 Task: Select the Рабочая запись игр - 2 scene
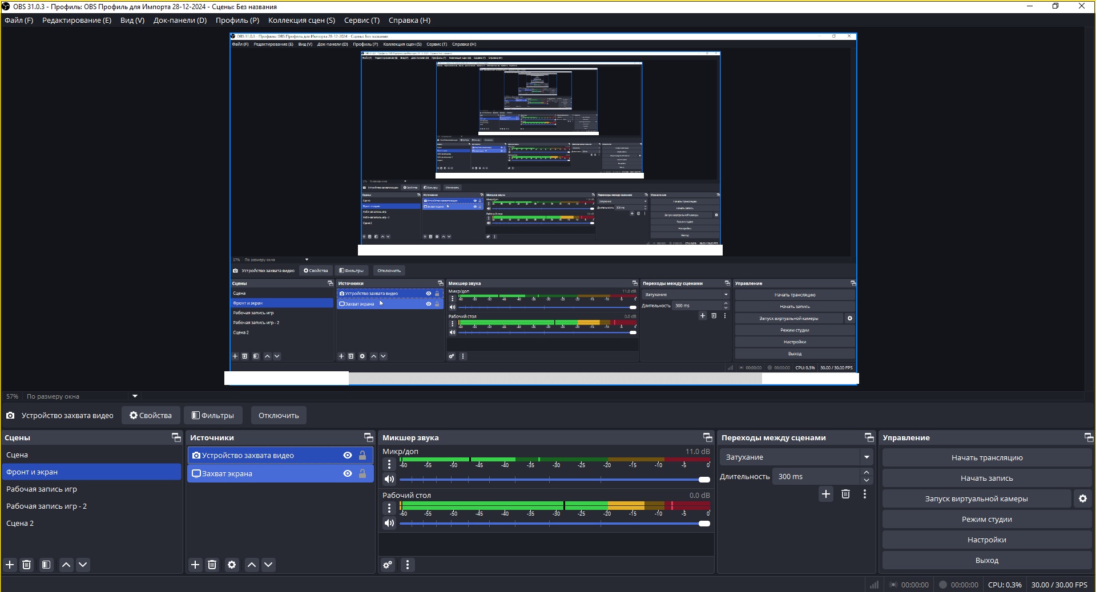(92, 506)
